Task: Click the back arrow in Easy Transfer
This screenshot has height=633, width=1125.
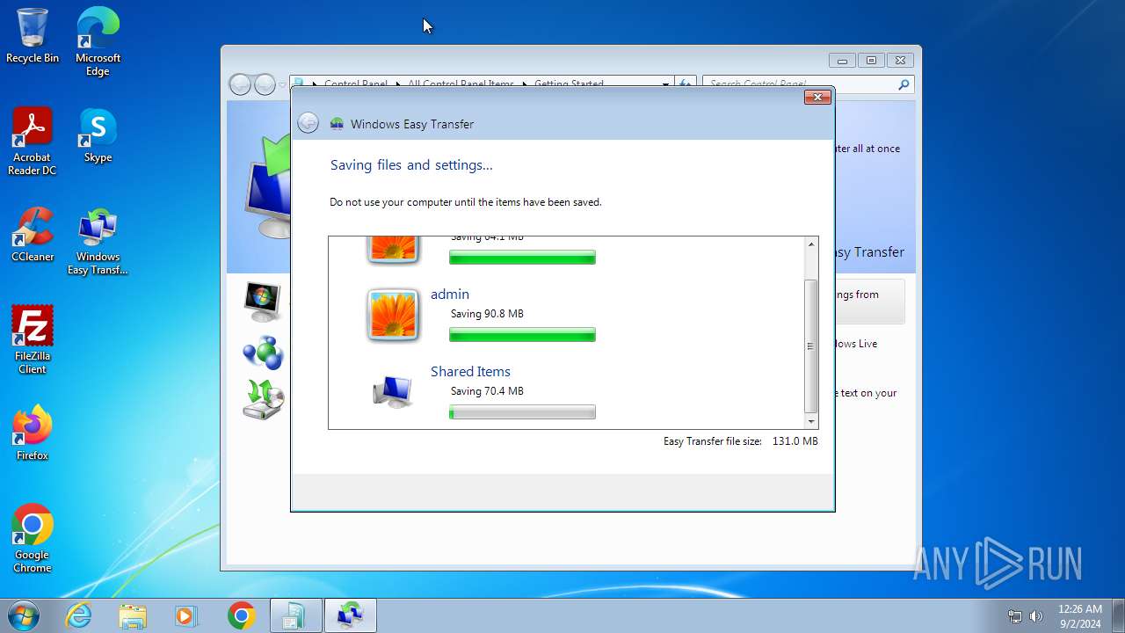Action: pos(308,123)
